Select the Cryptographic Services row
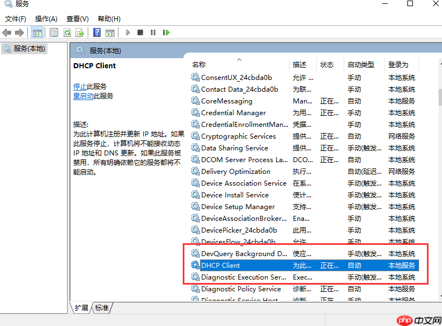442x326 pixels. tap(238, 136)
